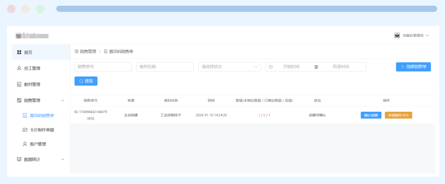Open the 出版社管理员 user dropdown arrow
This screenshot has width=445, height=184.
pos(427,35)
